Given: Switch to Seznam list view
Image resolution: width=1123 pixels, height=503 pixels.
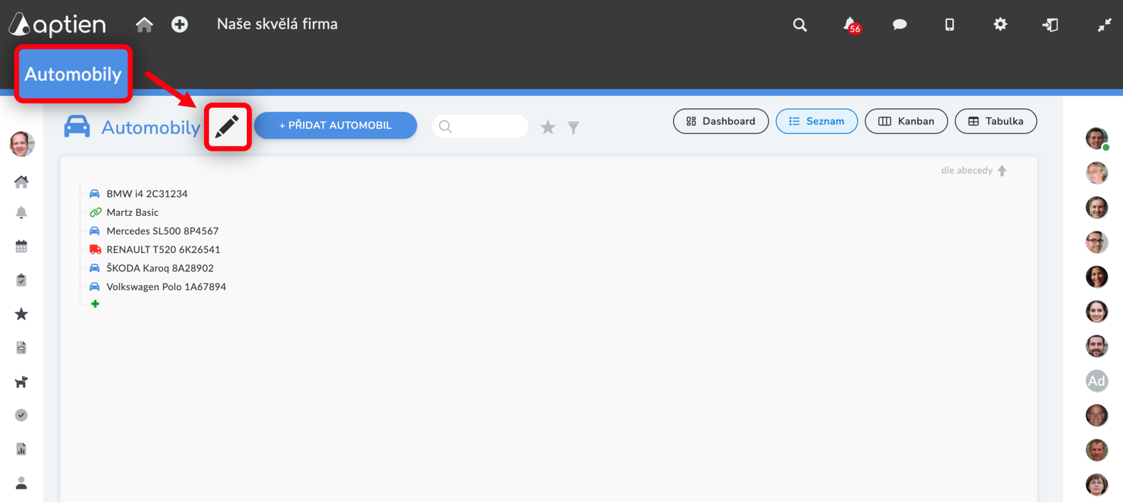Looking at the screenshot, I should [x=817, y=121].
